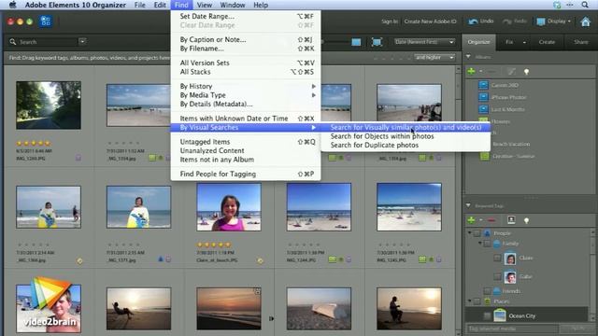Open the 'and higher' rating filter dropdown
The width and height of the screenshot is (598, 336).
pos(434,58)
